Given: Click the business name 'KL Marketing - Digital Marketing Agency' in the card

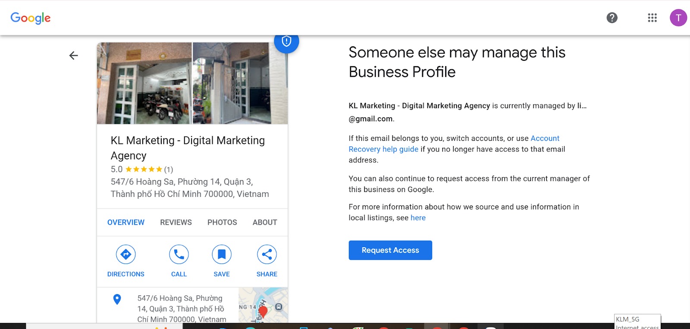Looking at the screenshot, I should pyautogui.click(x=188, y=148).
